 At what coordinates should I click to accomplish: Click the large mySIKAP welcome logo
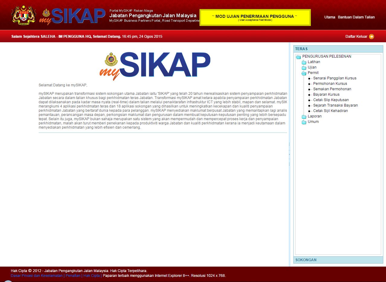coord(155,66)
